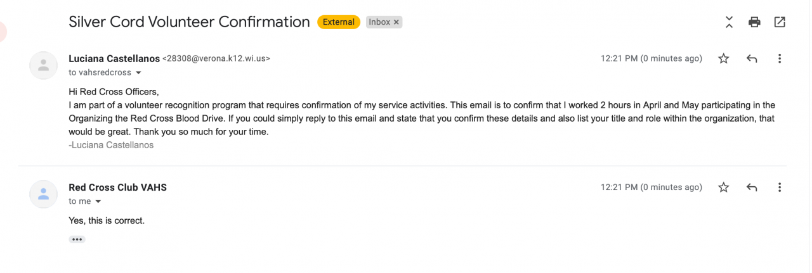This screenshot has height=273, width=812.
Task: Expand recipient details for "to vahsredcross"
Action: coord(138,73)
